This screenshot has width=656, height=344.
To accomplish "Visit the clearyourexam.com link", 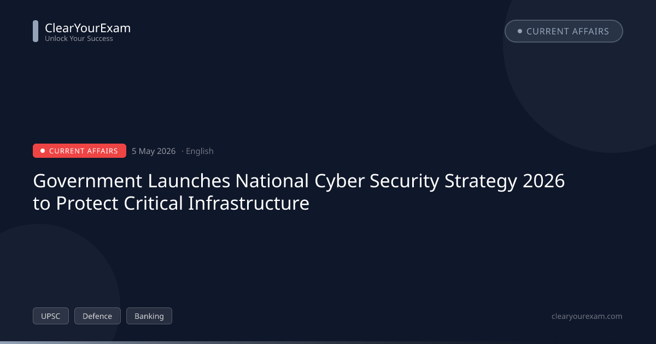I will click(x=587, y=316).
